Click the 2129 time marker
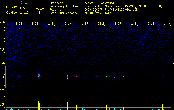This screenshot has height=110, width=174. tap(151, 24)
